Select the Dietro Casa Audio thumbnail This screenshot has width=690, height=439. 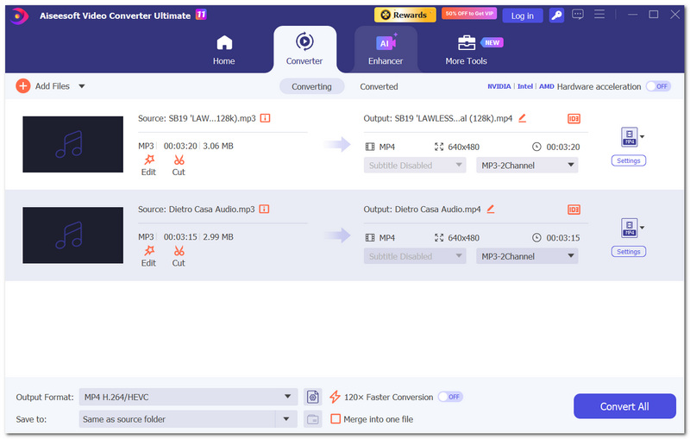tap(73, 235)
